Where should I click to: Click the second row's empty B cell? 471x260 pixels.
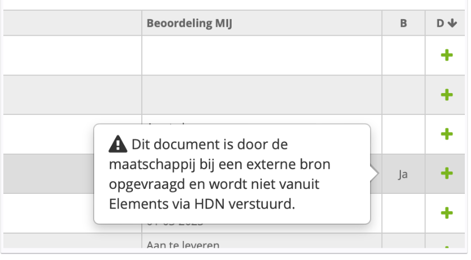tap(403, 95)
